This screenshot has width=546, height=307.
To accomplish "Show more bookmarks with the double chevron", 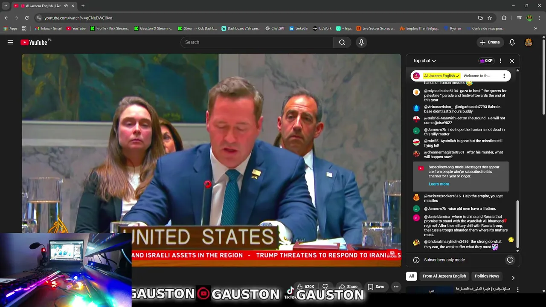I will point(536,29).
